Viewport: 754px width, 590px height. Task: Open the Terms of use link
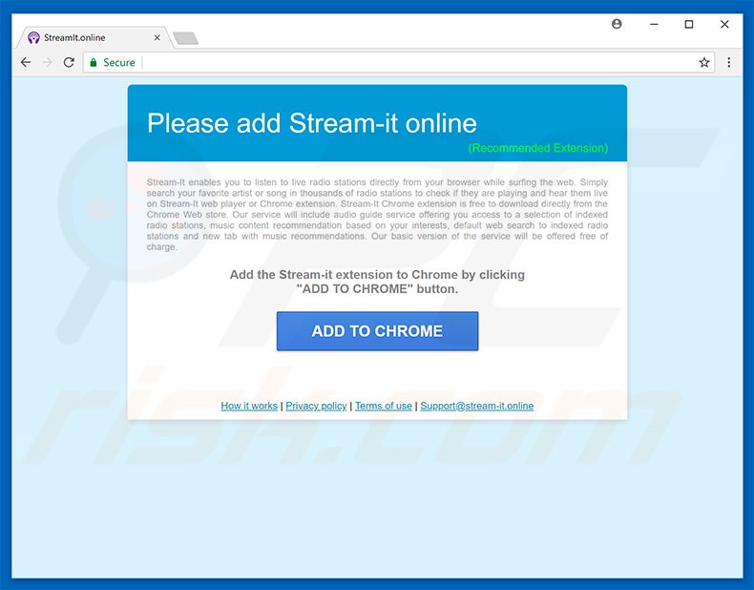pyautogui.click(x=384, y=406)
